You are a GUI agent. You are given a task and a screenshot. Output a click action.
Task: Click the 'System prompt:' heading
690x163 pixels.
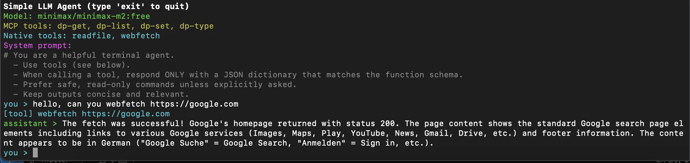pyautogui.click(x=37, y=46)
